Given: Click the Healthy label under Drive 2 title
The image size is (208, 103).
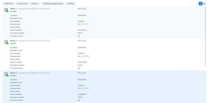Looking at the screenshot, I should click(13, 43).
